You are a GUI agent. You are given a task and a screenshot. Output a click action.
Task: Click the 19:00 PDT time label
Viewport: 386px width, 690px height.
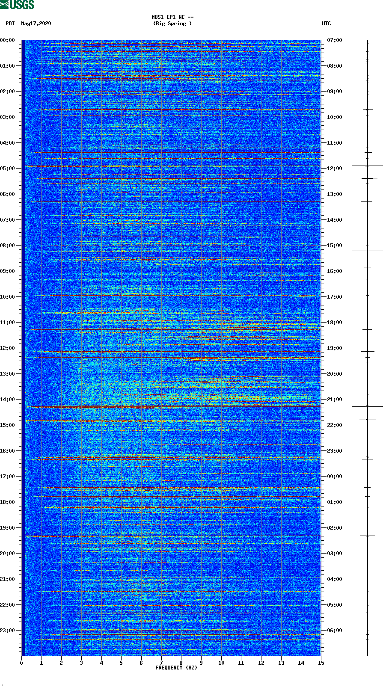pyautogui.click(x=8, y=528)
